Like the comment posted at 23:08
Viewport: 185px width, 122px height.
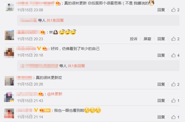pos(175,10)
